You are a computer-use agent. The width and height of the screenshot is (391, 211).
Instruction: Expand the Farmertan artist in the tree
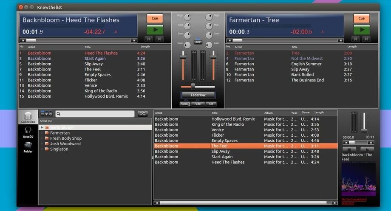click(x=42, y=133)
